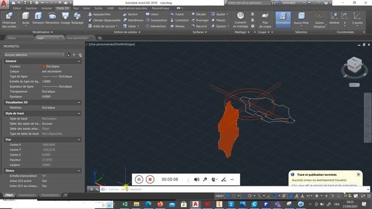
Task: Switch to the Outils 3D ribbon tab
Action: click(63, 8)
